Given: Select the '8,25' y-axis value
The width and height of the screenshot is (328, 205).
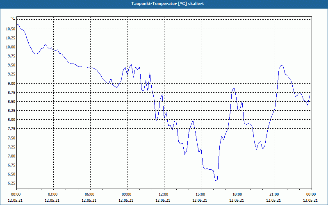Looking at the screenshot, I should coord(11,111).
